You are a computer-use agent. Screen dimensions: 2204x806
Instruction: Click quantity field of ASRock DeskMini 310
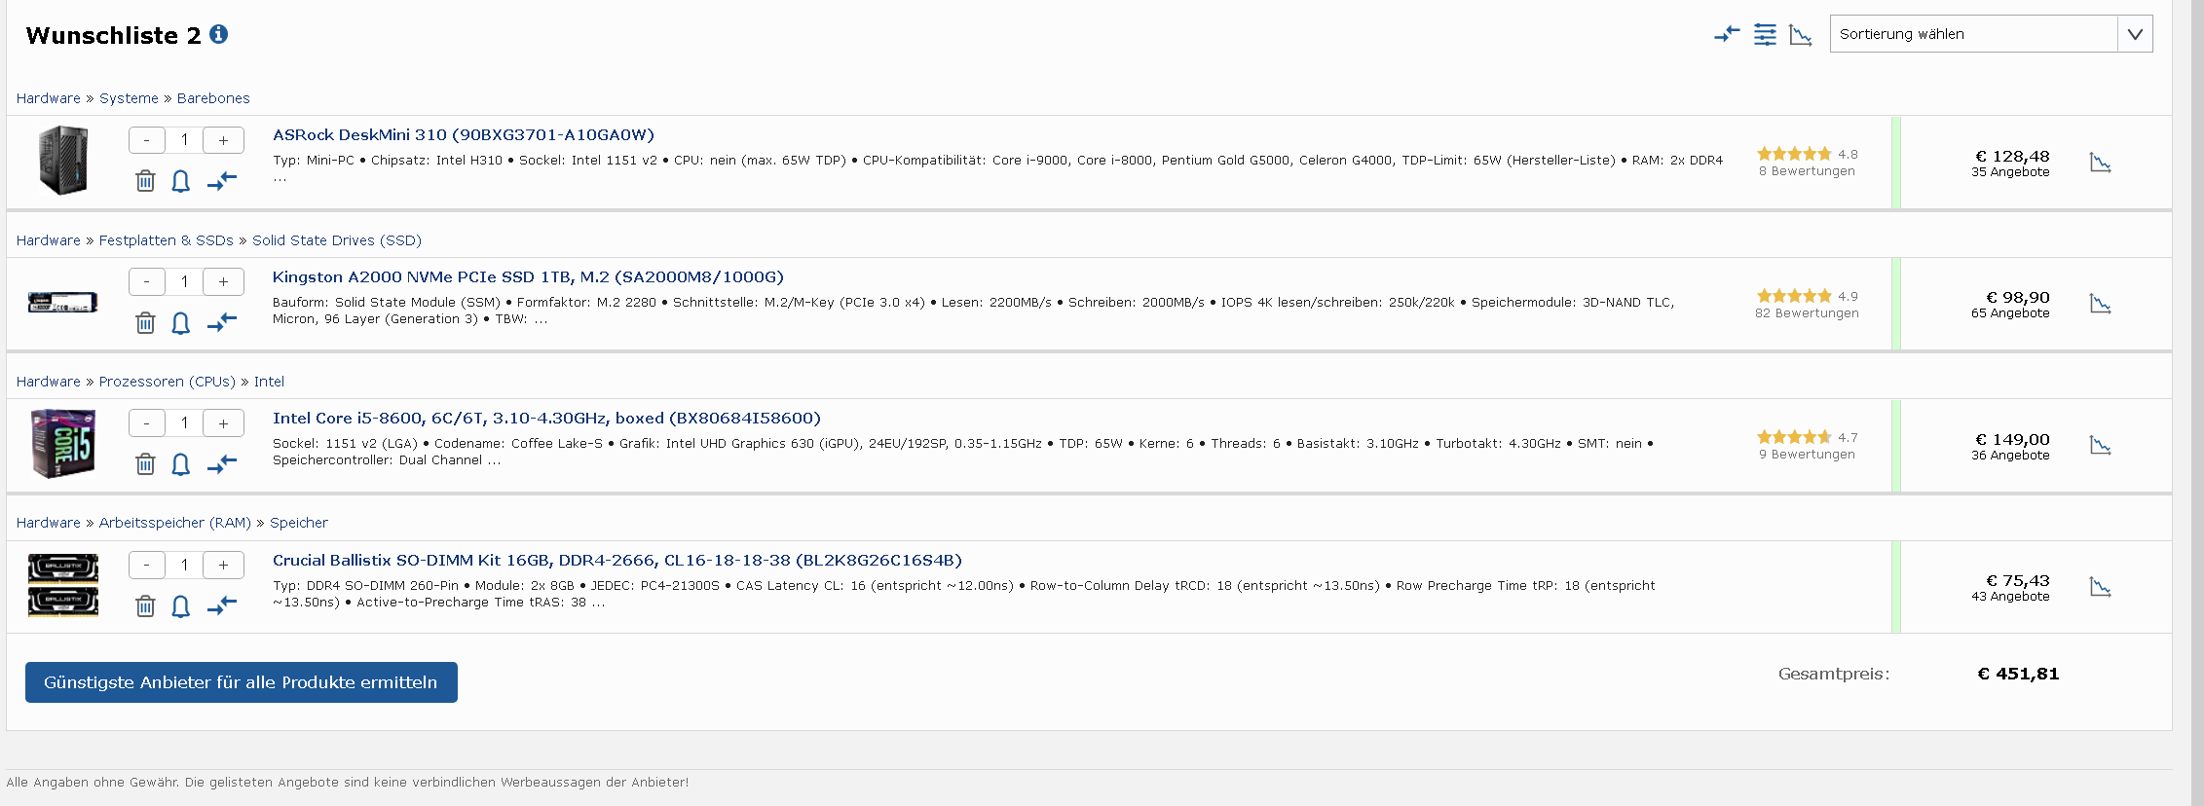pos(184,140)
